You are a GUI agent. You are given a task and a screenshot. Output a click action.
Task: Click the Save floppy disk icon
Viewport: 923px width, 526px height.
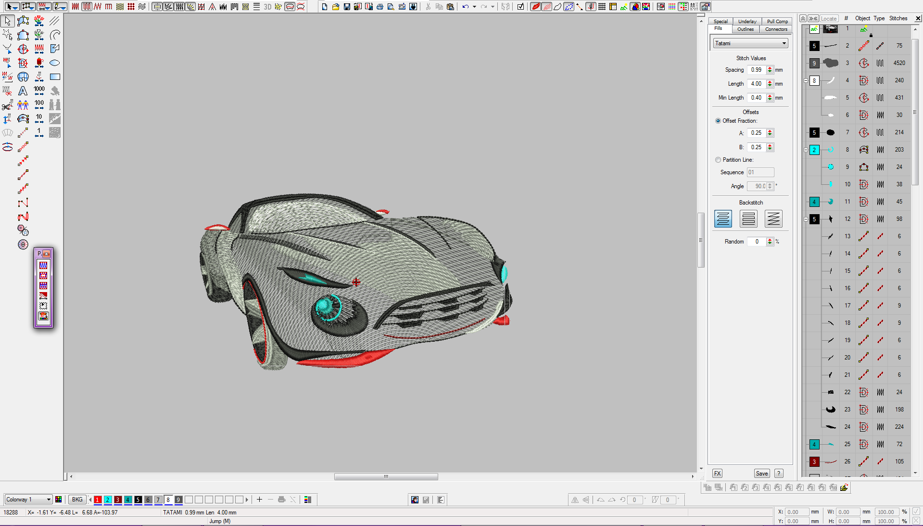click(x=346, y=7)
